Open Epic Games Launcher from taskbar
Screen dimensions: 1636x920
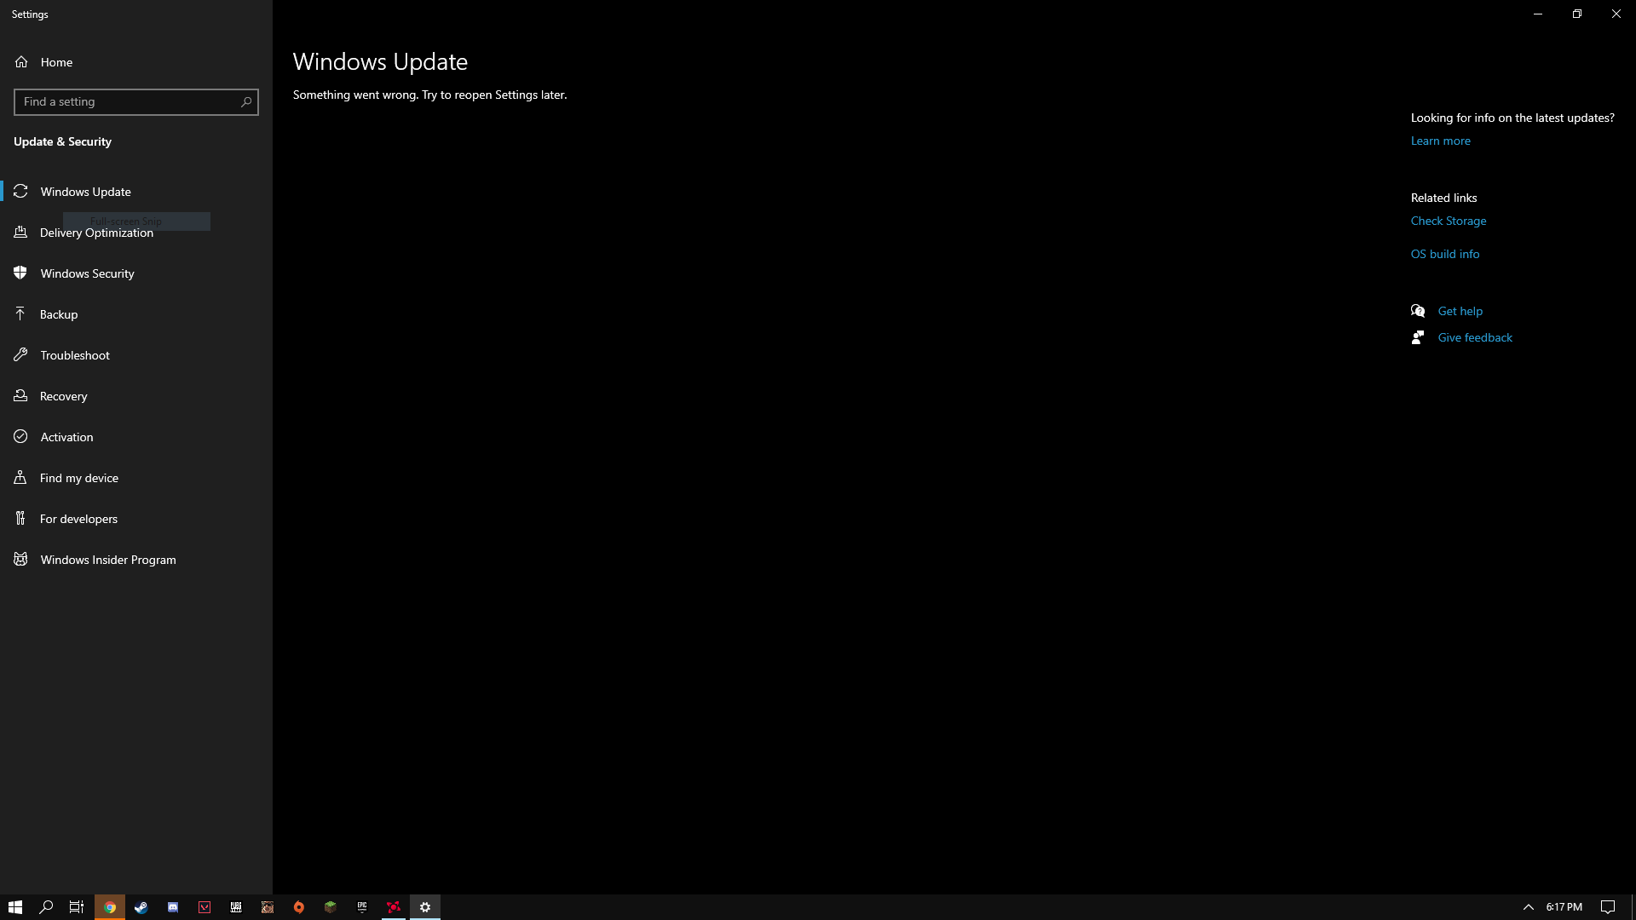362,907
